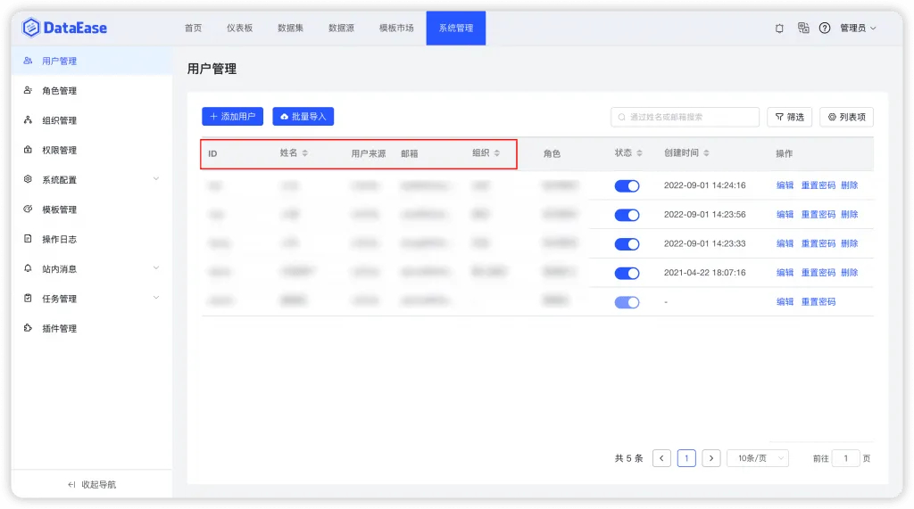This screenshot has height=509, width=914.
Task: Click 重置密码 link in the first row
Action: [x=818, y=185]
